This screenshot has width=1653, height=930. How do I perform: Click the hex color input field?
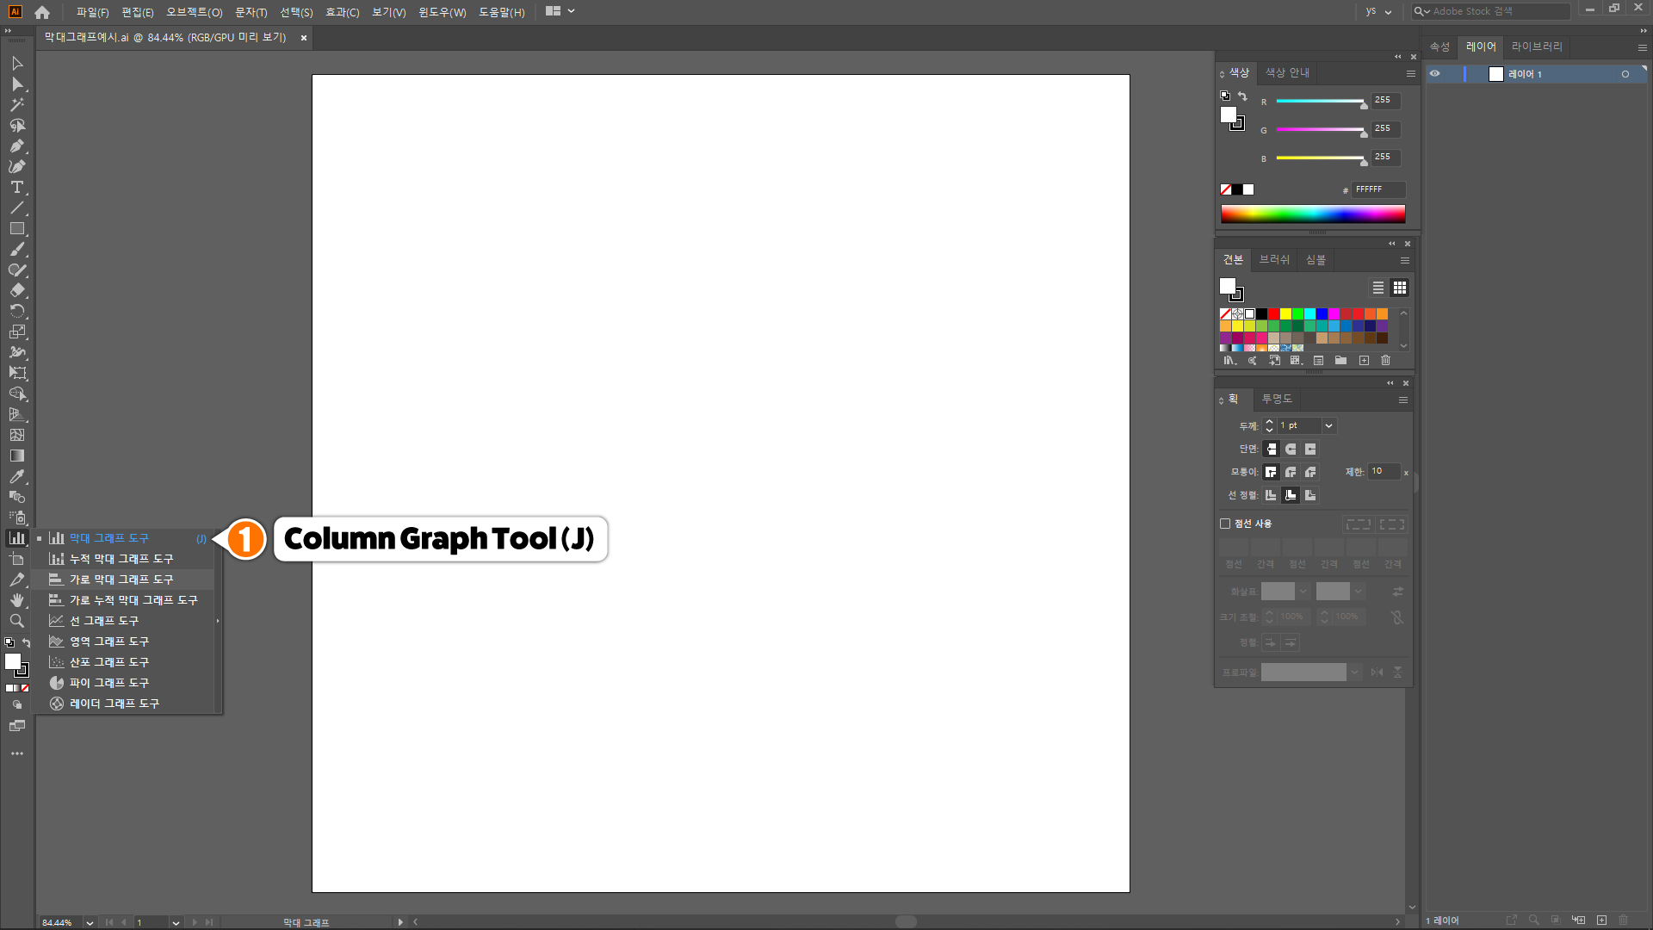[x=1377, y=189]
